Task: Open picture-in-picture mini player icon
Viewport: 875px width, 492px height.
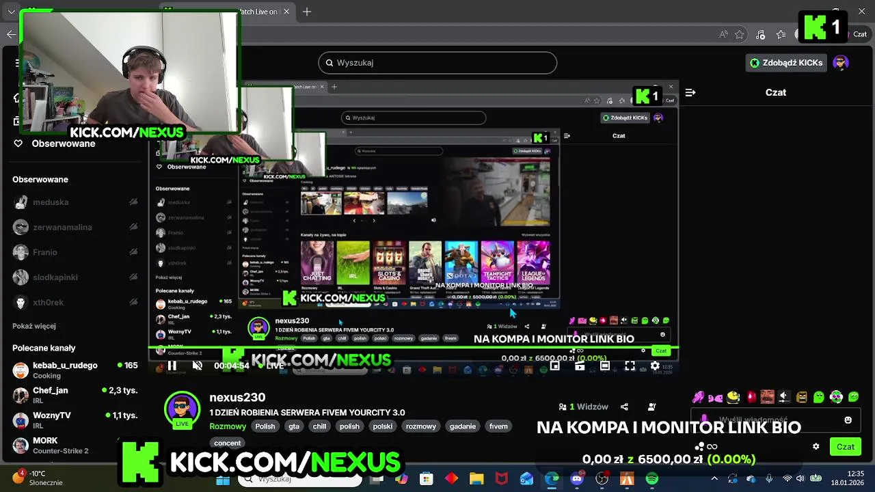Action: [555, 366]
